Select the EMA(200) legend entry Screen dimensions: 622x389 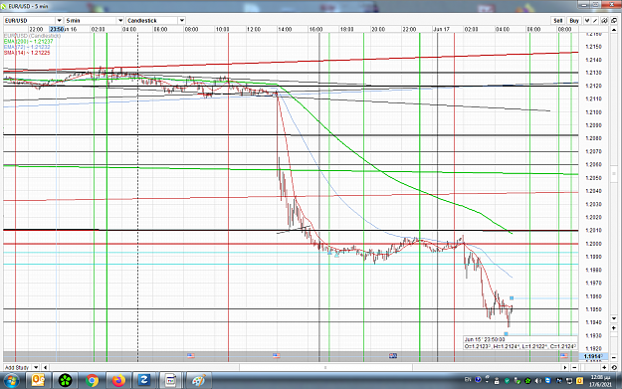(x=28, y=41)
